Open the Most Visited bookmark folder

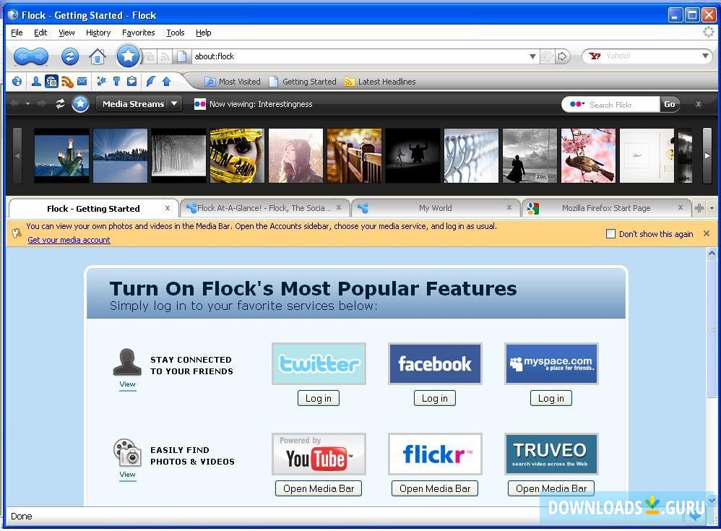(233, 82)
